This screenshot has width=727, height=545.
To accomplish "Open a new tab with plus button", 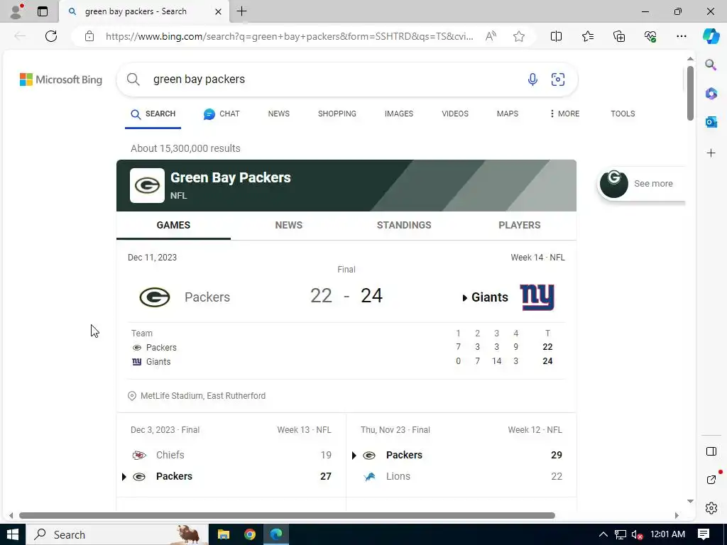I will click(x=241, y=11).
